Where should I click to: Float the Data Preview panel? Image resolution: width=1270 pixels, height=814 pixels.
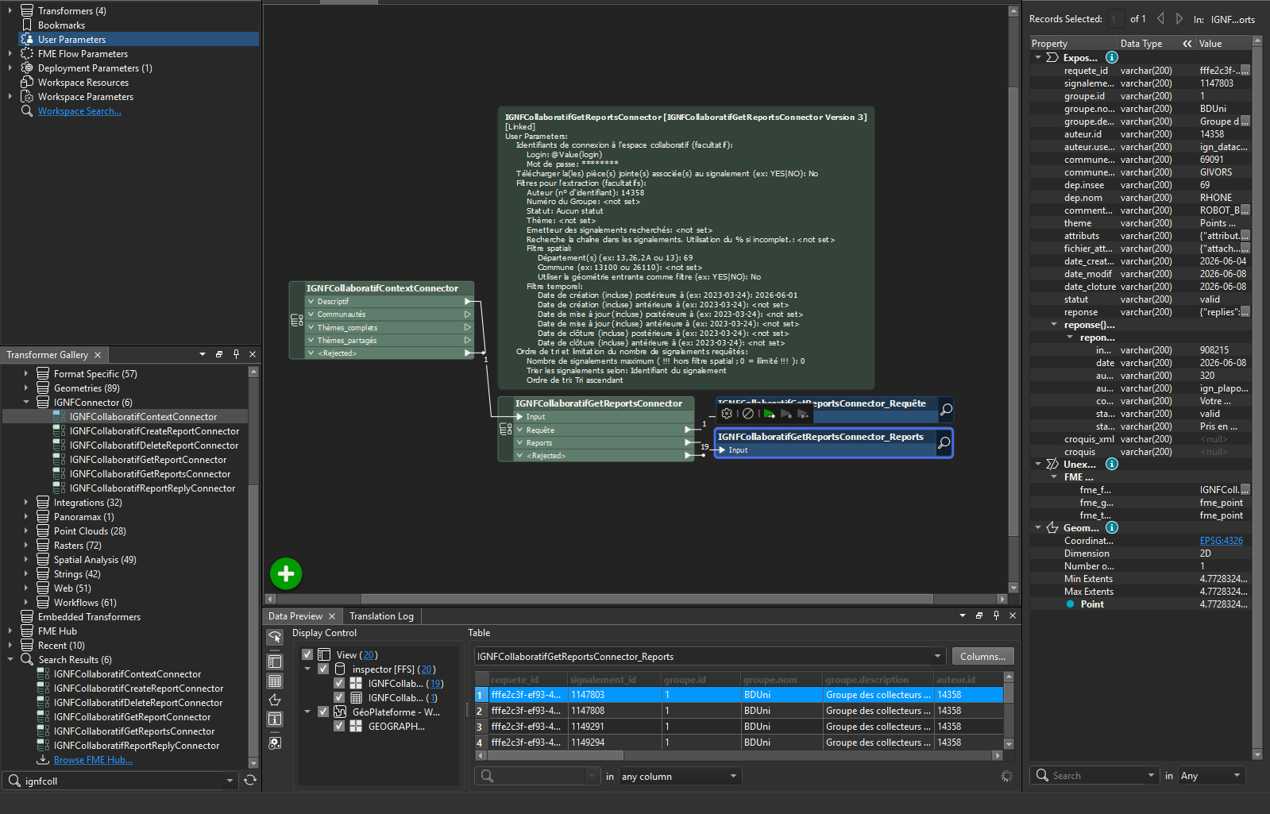point(979,615)
